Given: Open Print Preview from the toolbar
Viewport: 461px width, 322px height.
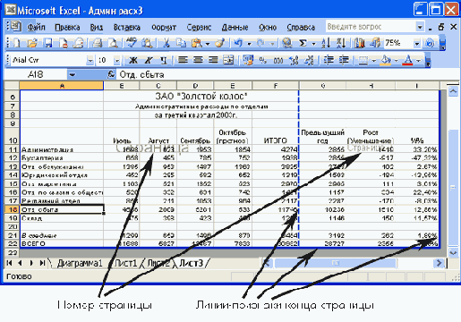Looking at the screenshot, I should [x=113, y=44].
